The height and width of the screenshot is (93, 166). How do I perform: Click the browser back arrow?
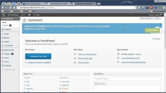[x=3, y=7]
